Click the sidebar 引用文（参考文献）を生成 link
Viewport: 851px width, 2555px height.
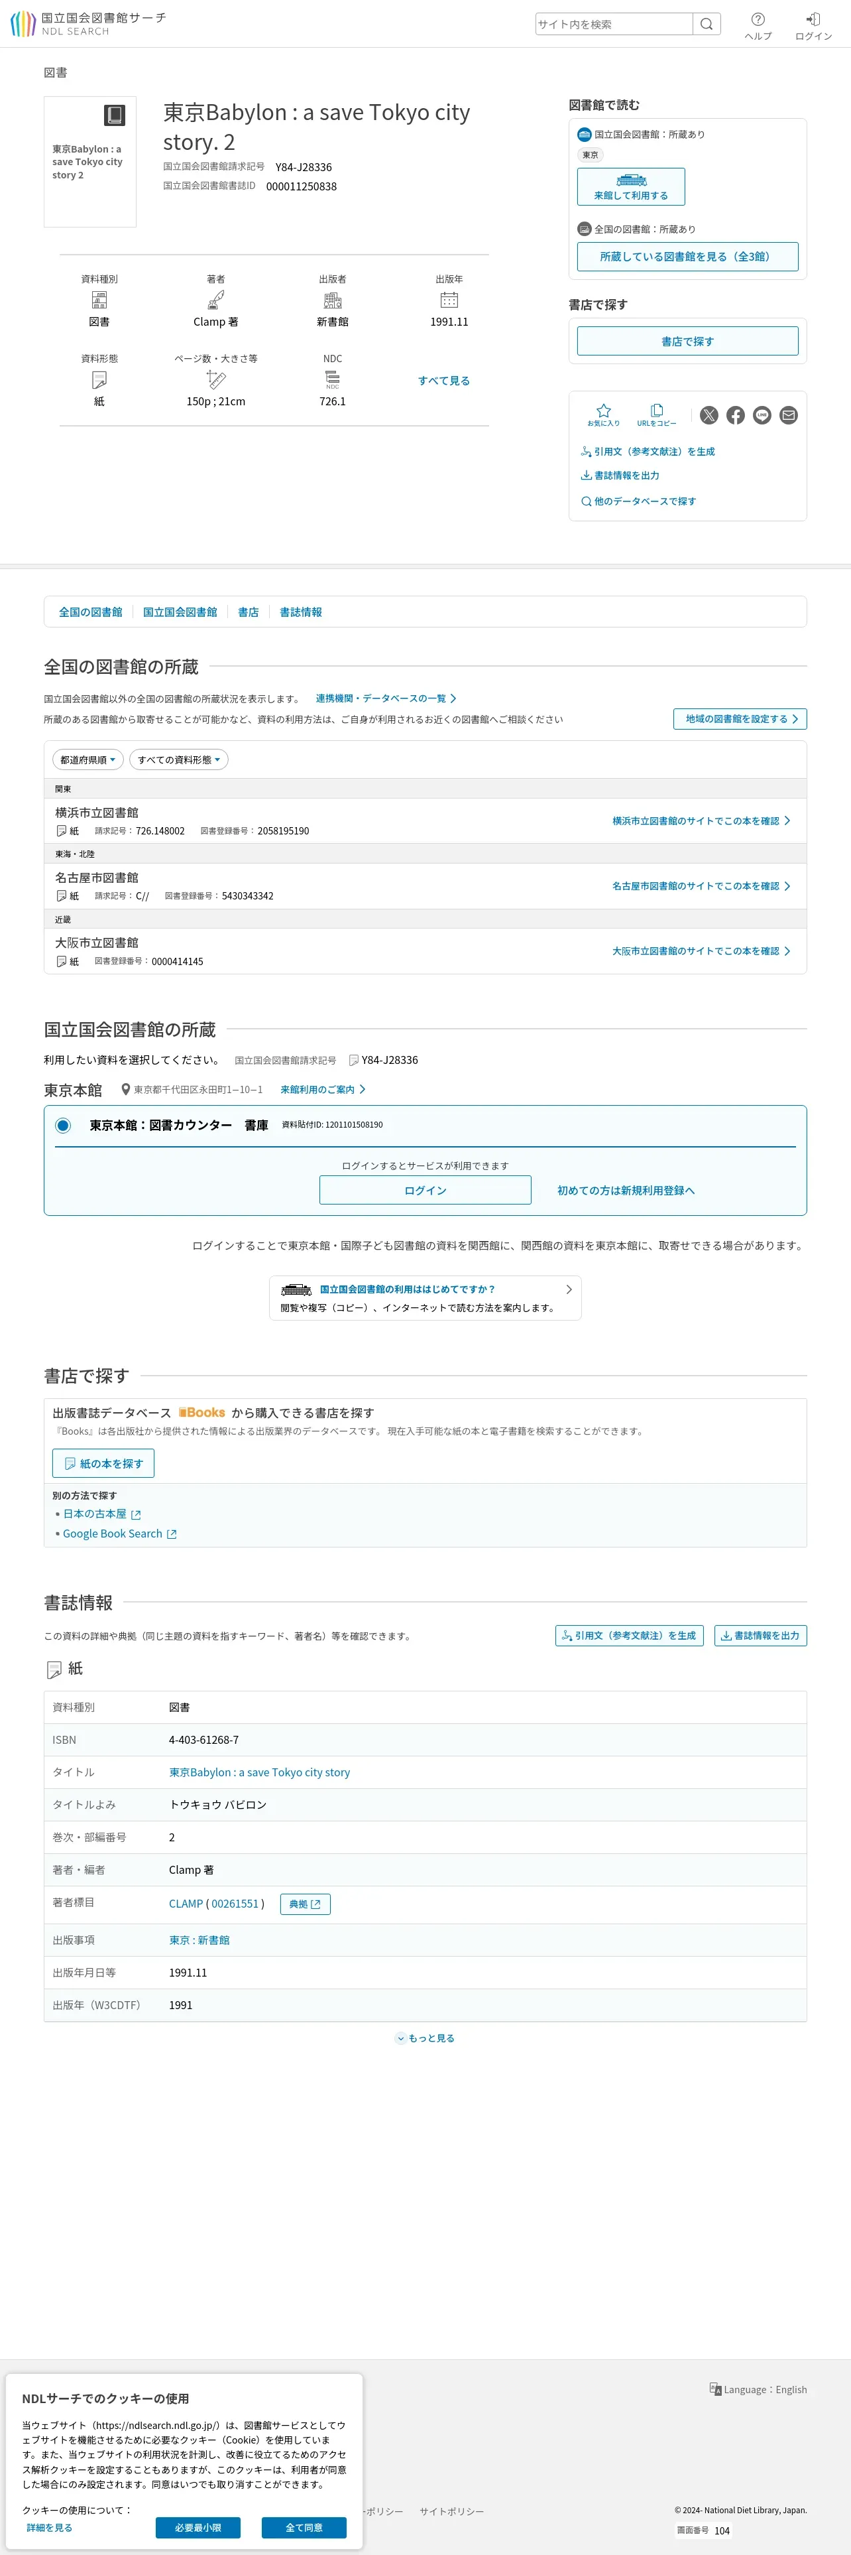(648, 451)
